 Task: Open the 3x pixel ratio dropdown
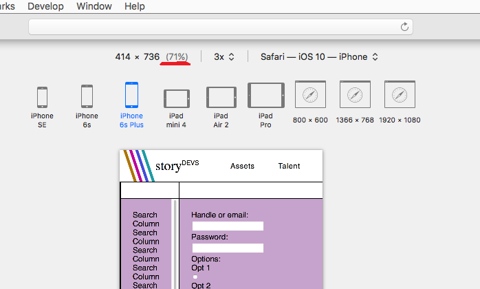point(224,56)
